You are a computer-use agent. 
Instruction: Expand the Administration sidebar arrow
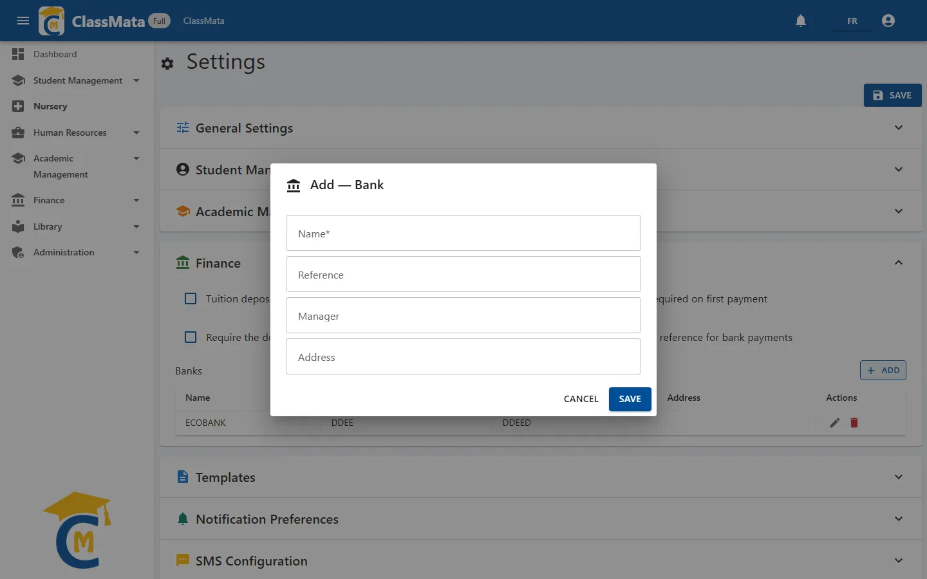[x=136, y=252]
